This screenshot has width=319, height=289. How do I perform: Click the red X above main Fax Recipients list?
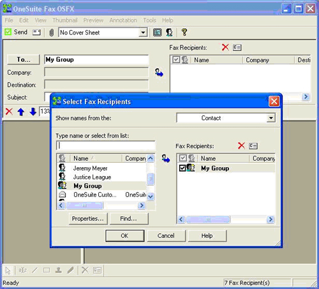(x=225, y=47)
